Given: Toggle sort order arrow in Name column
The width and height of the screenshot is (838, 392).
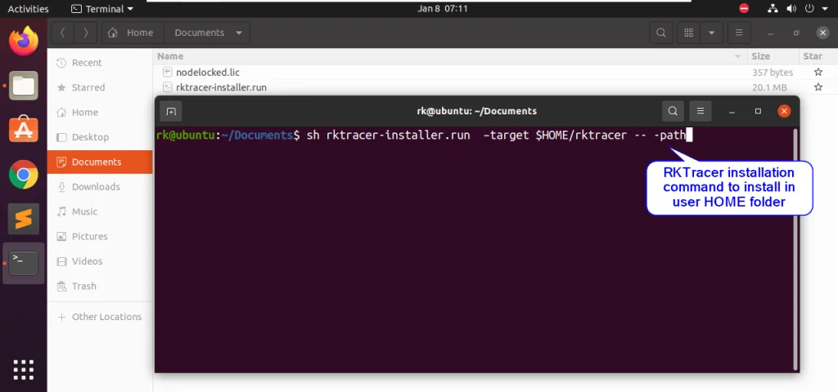Looking at the screenshot, I should coord(738,56).
